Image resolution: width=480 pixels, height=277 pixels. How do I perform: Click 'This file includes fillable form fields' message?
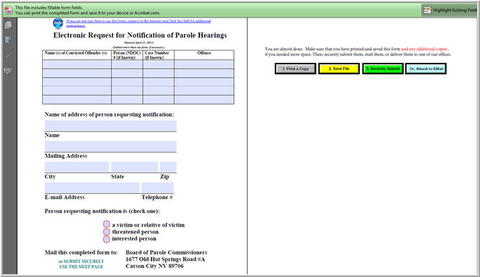(x=49, y=7)
